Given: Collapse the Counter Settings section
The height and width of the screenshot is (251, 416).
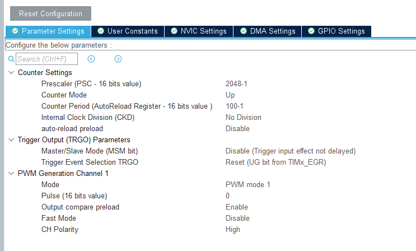Looking at the screenshot, I should pos(11,73).
